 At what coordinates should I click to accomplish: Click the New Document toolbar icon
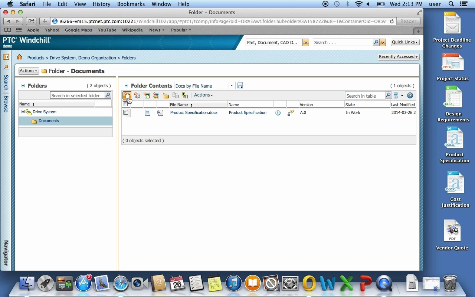127,96
